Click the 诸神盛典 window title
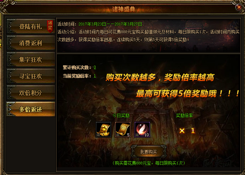Screen dimensions: 245x175 [124, 10]
